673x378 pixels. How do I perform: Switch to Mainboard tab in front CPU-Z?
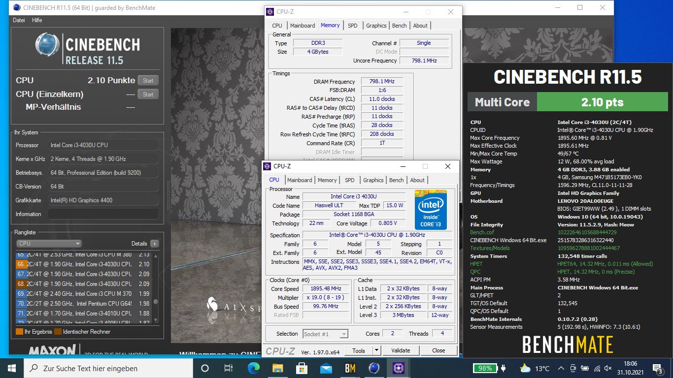click(300, 180)
